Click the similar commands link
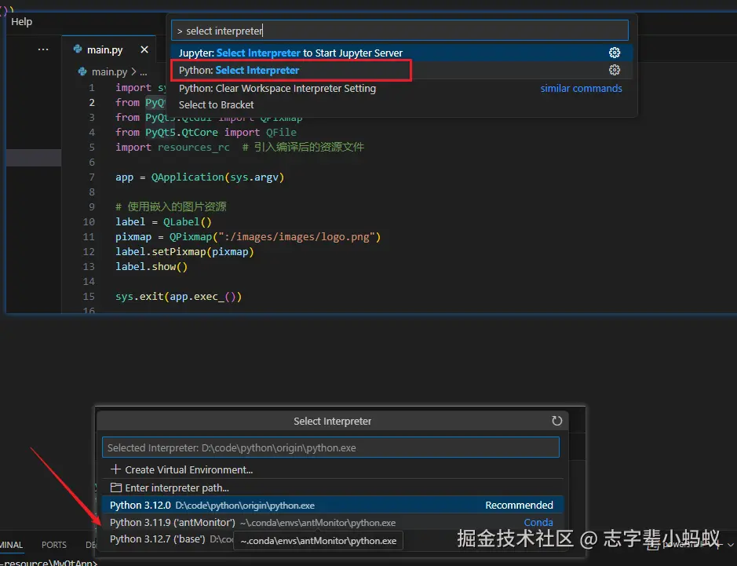This screenshot has height=566, width=737. [581, 89]
